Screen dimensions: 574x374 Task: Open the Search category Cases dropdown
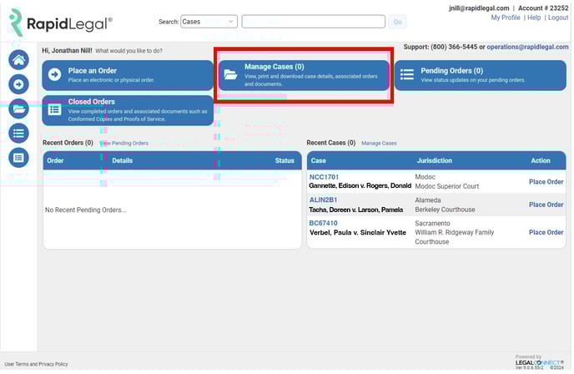click(x=209, y=22)
